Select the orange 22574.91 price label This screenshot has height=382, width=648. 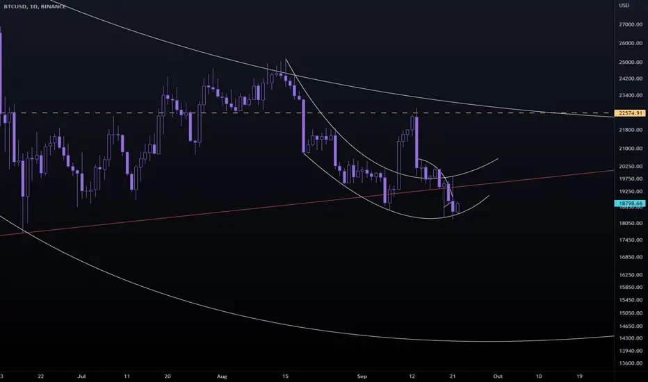[630, 113]
